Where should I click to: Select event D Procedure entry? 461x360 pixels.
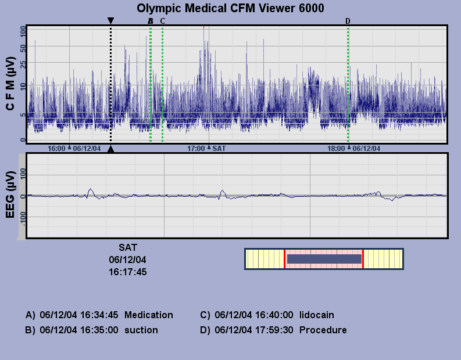coord(273,330)
